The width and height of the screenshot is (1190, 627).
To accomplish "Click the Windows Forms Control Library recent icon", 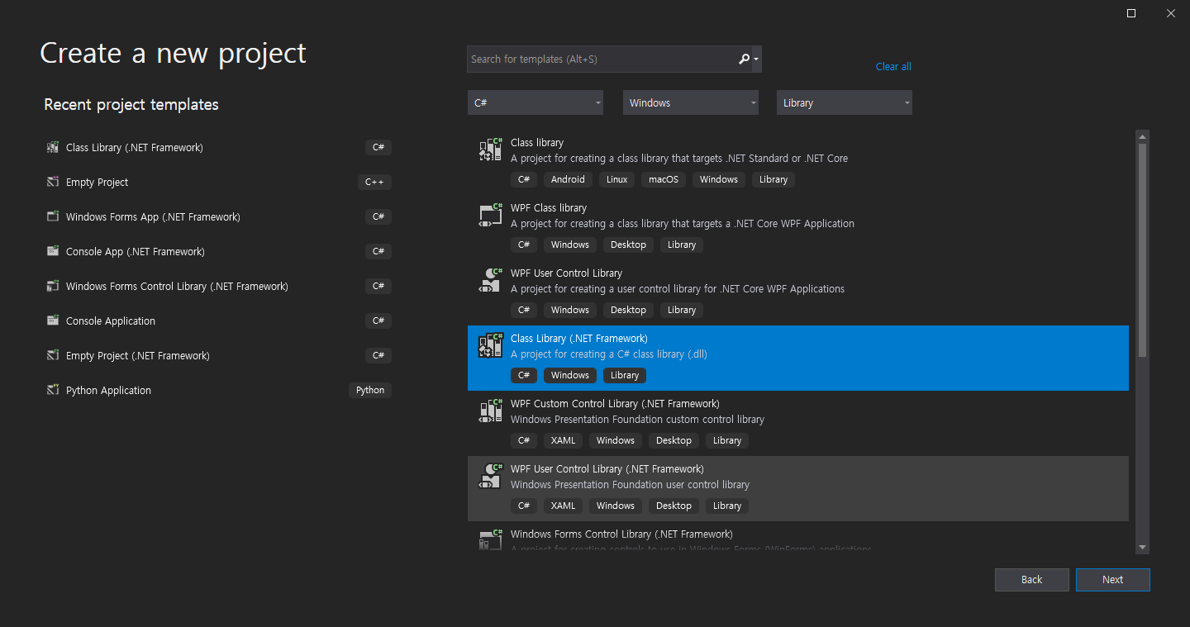I will (53, 287).
